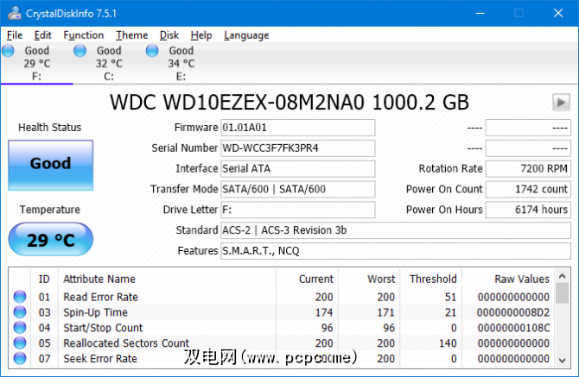Viewport: 579px width, 377px height.
Task: Click status orb for Reallocated Sectors Count
Action: tap(20, 342)
